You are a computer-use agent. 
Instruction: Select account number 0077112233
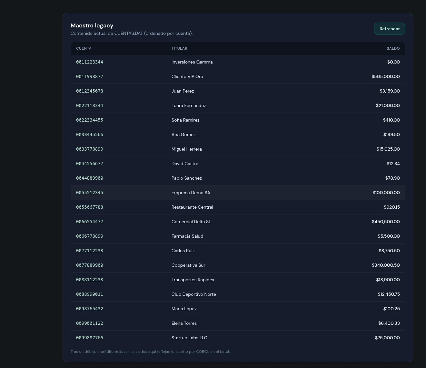coord(90,251)
